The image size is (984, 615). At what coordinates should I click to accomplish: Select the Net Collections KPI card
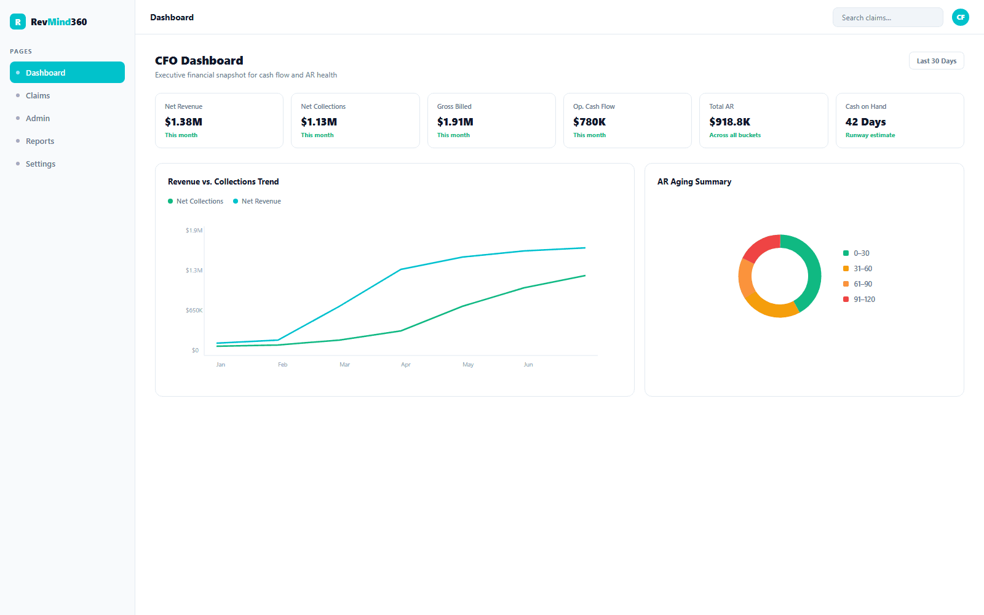[355, 121]
